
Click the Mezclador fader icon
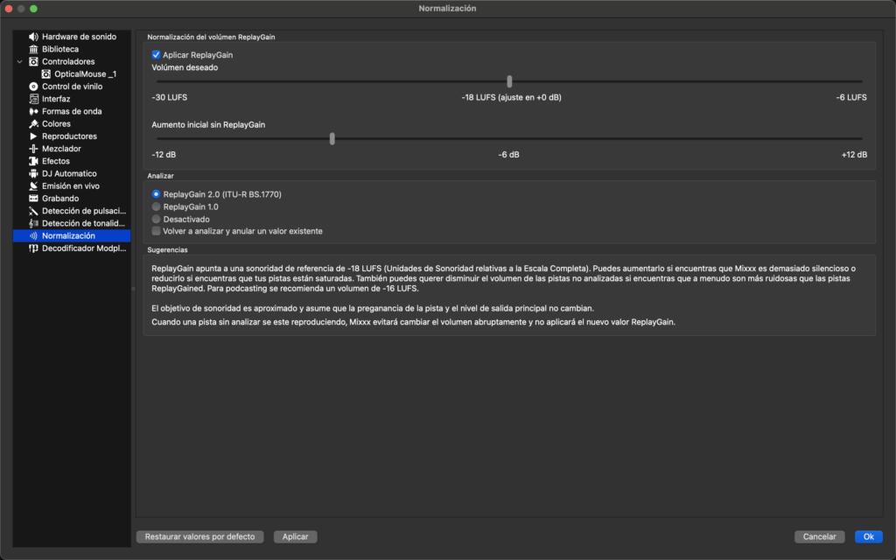point(34,149)
